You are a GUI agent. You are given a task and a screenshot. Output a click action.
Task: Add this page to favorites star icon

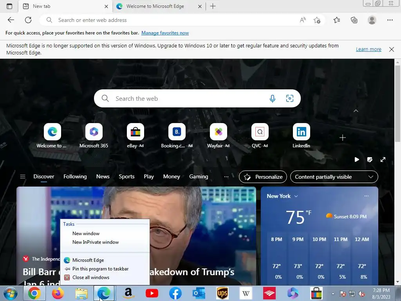click(x=317, y=20)
